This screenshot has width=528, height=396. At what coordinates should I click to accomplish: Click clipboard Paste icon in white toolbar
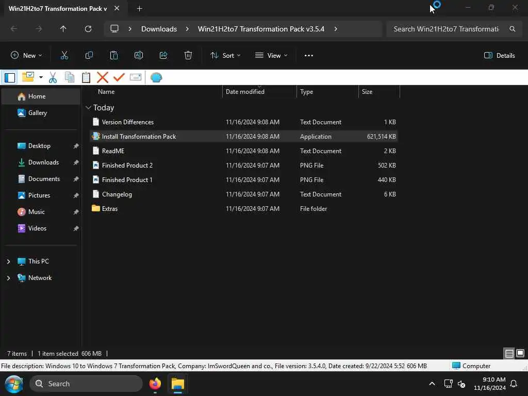[86, 77]
